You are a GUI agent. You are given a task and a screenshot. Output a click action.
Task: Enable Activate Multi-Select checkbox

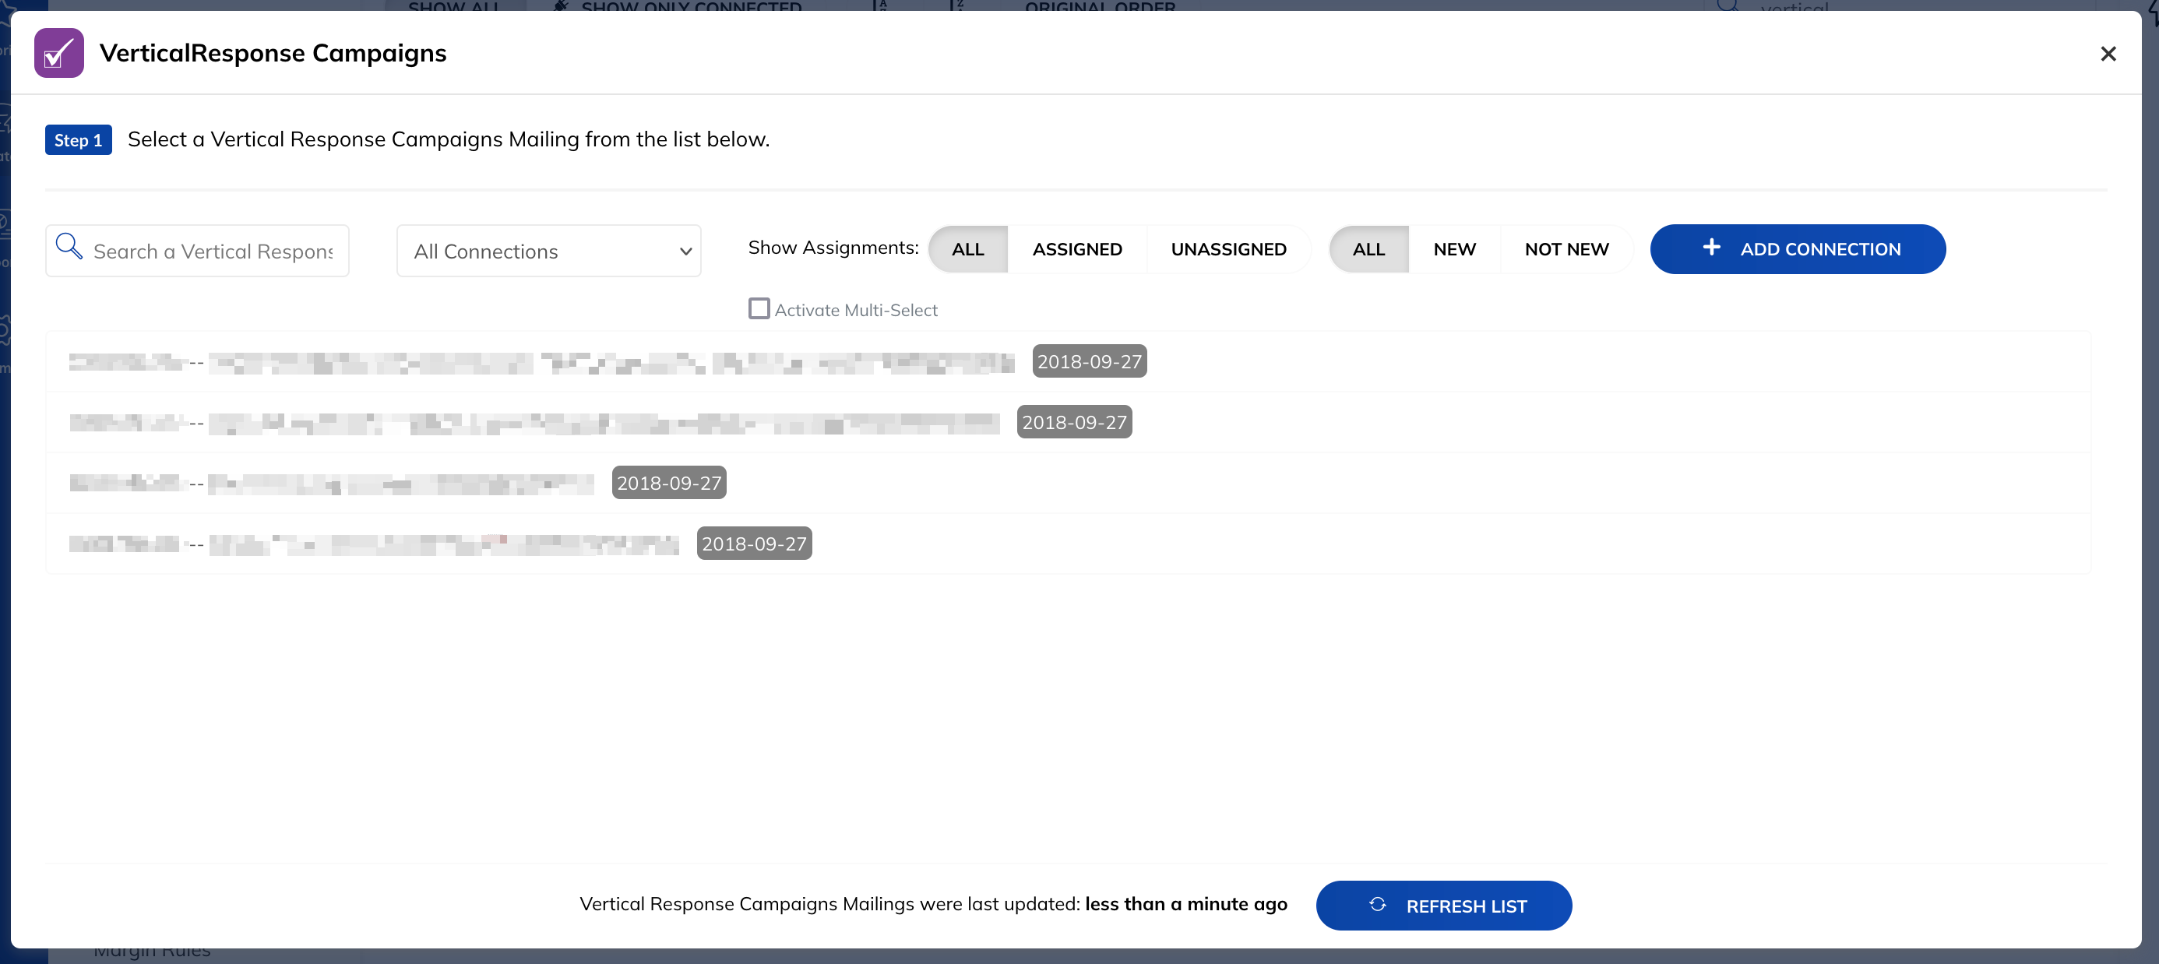pos(759,308)
